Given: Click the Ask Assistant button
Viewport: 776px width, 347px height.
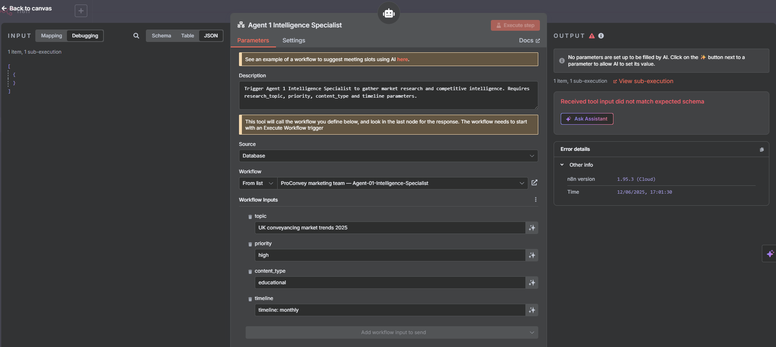Looking at the screenshot, I should pos(587,119).
